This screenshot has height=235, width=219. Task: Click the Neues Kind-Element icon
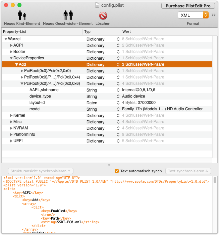click(22, 15)
